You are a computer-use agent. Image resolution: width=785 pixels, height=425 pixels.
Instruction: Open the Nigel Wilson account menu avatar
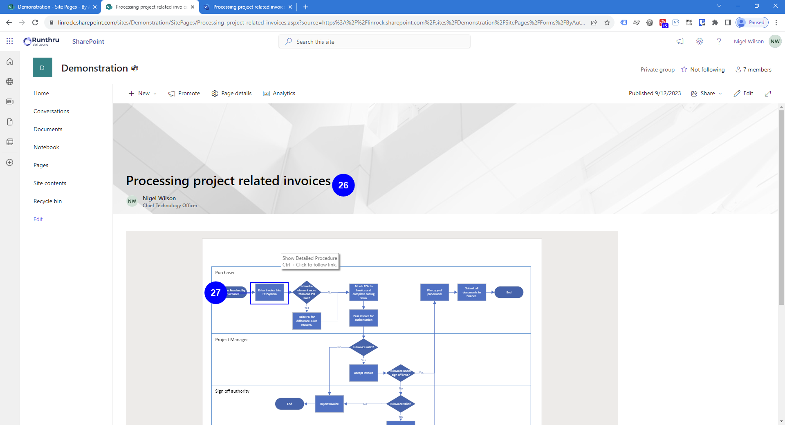click(775, 41)
